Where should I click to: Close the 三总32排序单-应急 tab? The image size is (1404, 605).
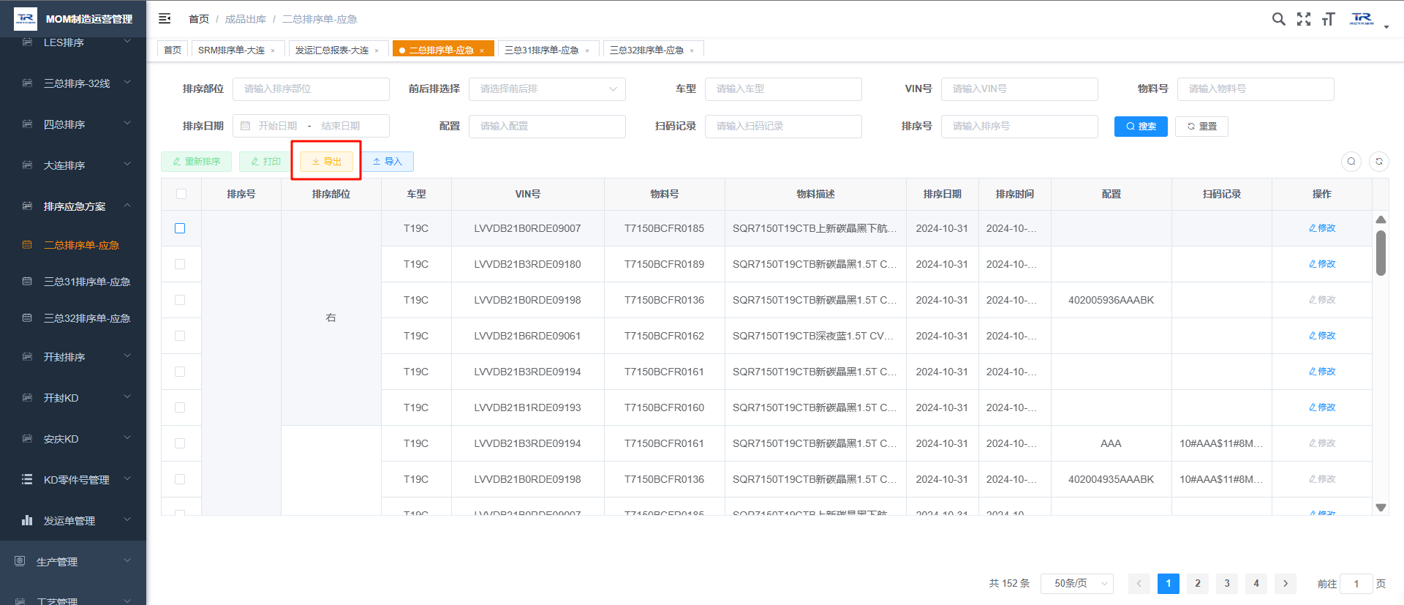pos(692,50)
